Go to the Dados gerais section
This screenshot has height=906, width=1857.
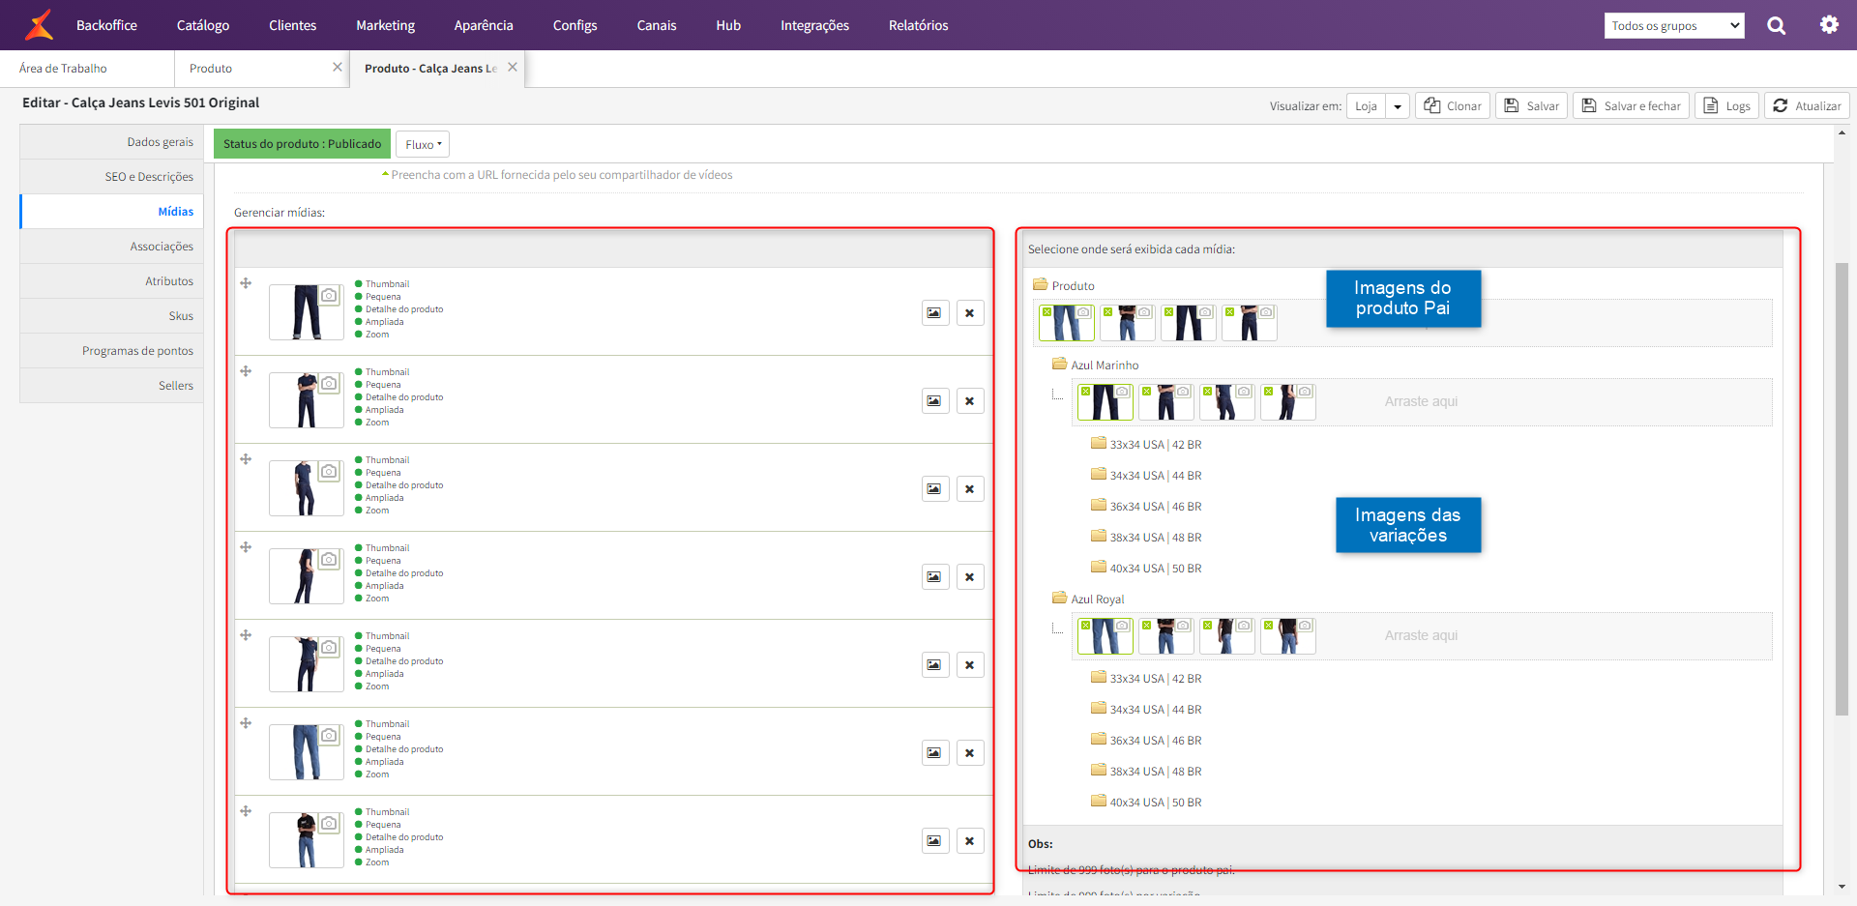pyautogui.click(x=111, y=142)
